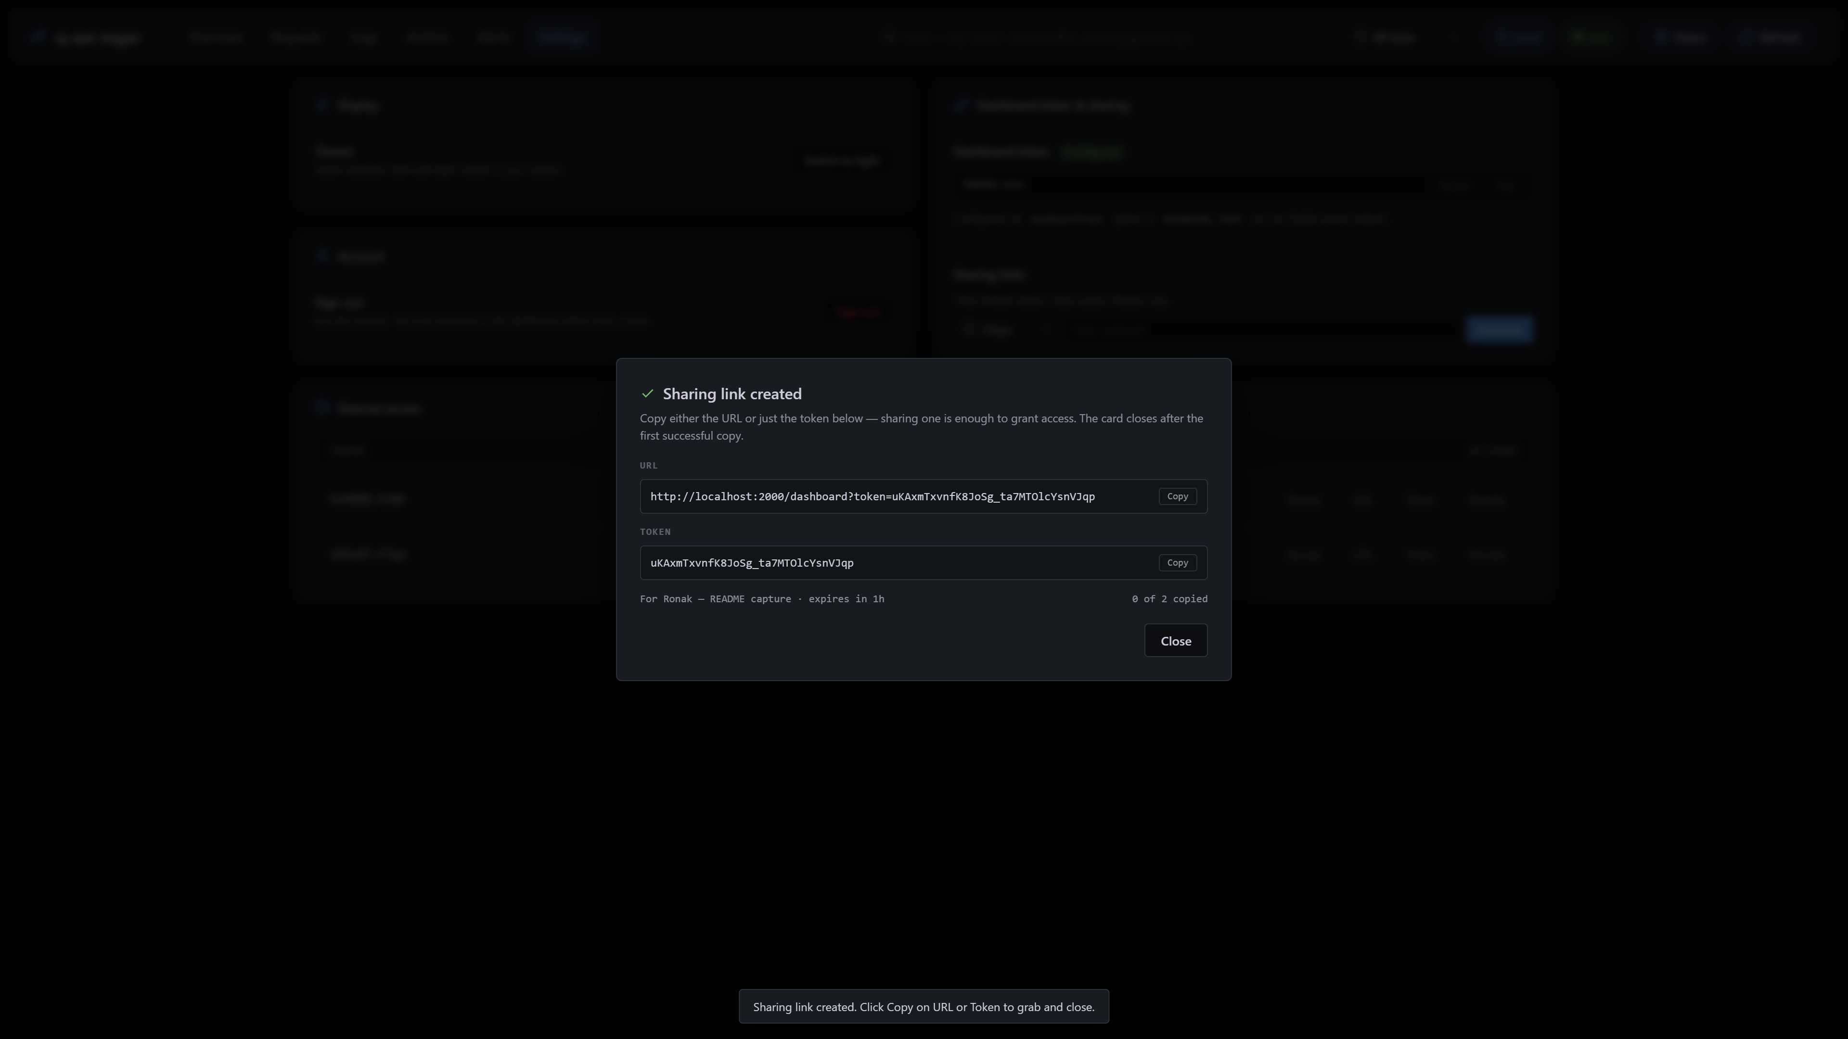Click the "Sharing link created" heading
The image size is (1848, 1039).
[x=731, y=393]
